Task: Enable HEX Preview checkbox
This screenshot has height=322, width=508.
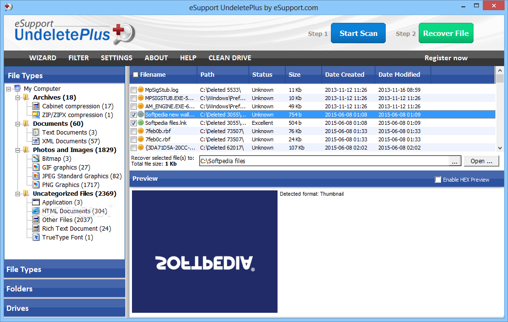Action: pos(438,180)
